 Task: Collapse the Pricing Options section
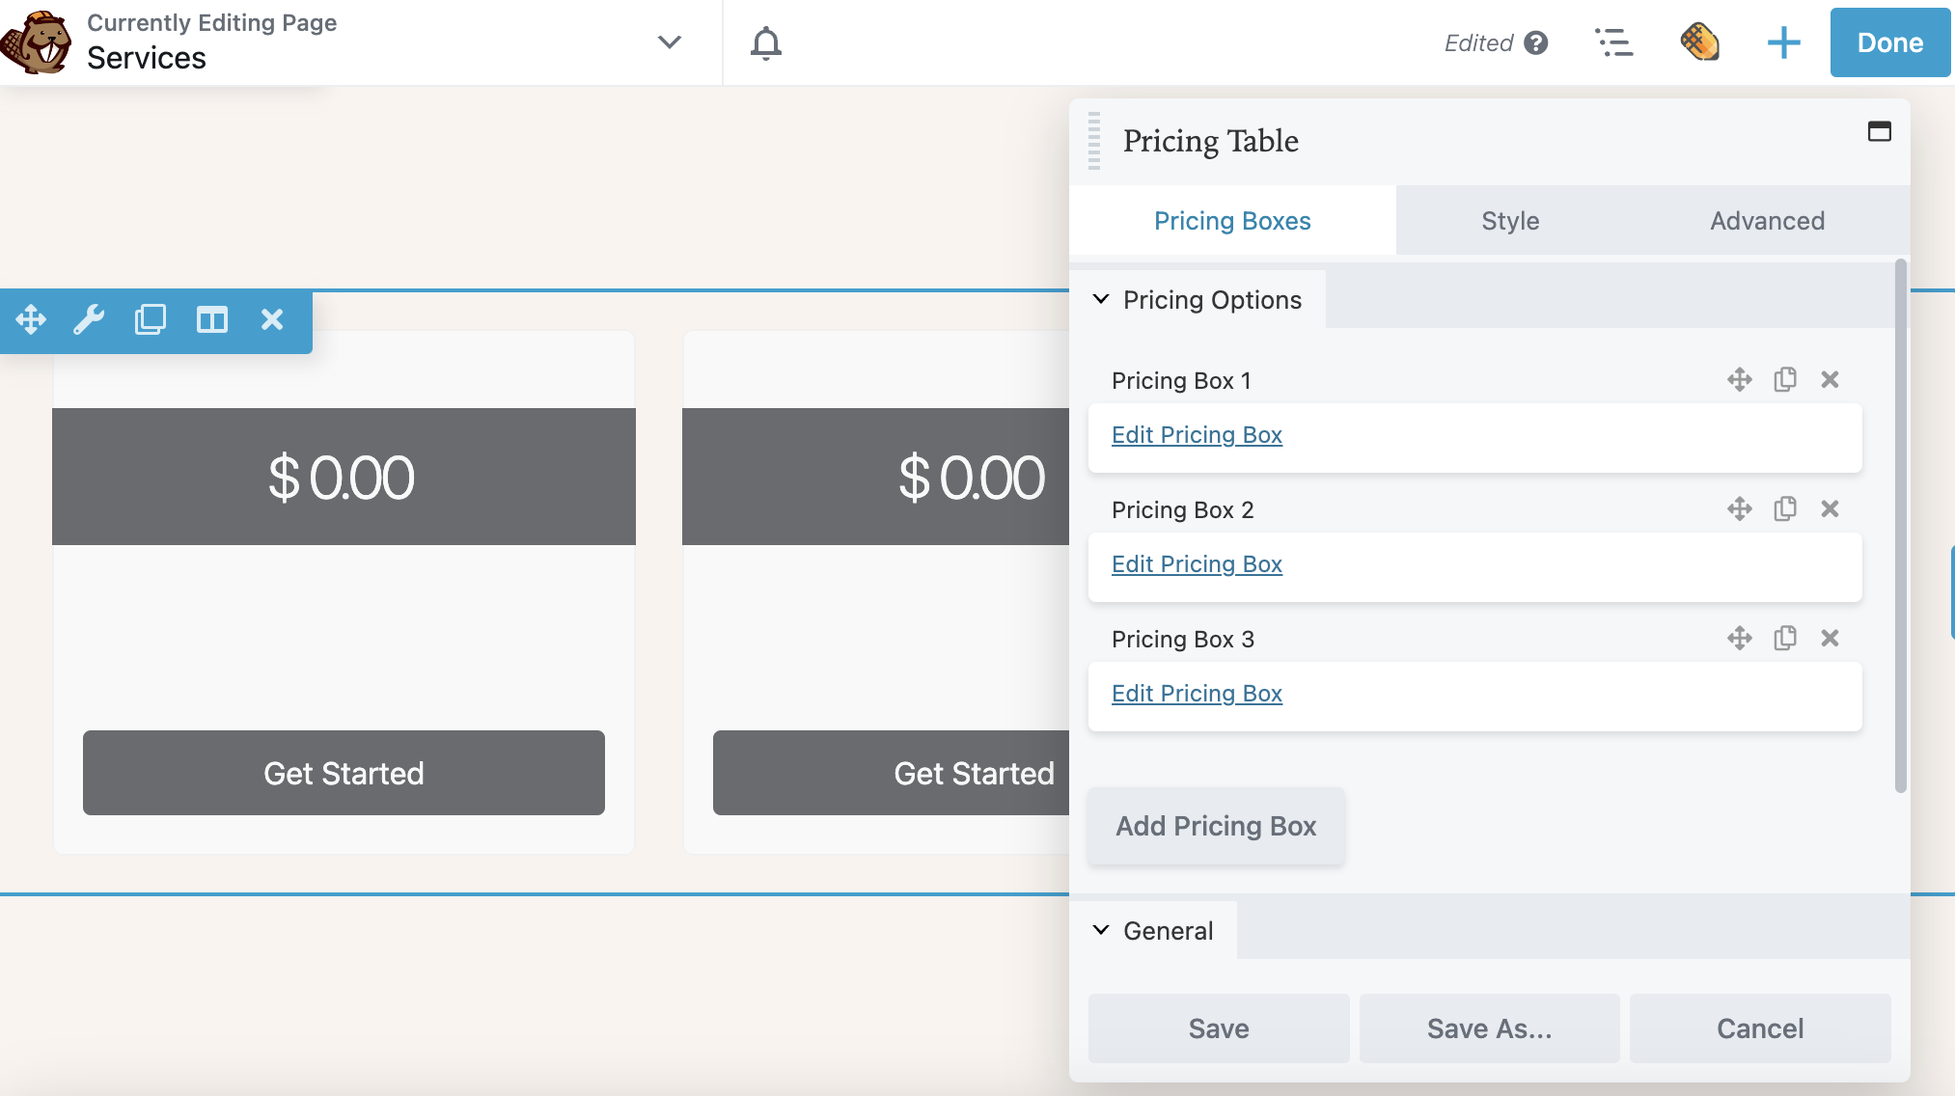1101,298
